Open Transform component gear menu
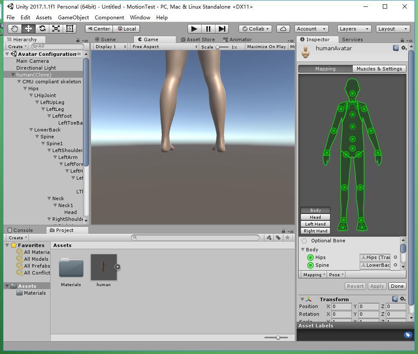The width and height of the screenshot is (418, 354). click(403, 299)
